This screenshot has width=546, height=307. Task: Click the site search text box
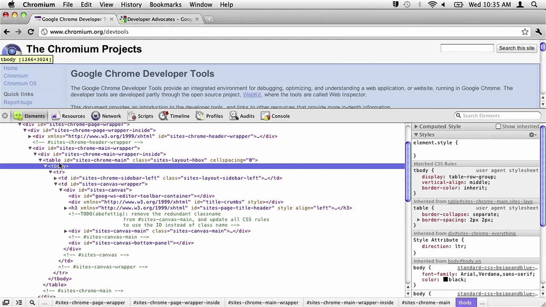[467, 48]
